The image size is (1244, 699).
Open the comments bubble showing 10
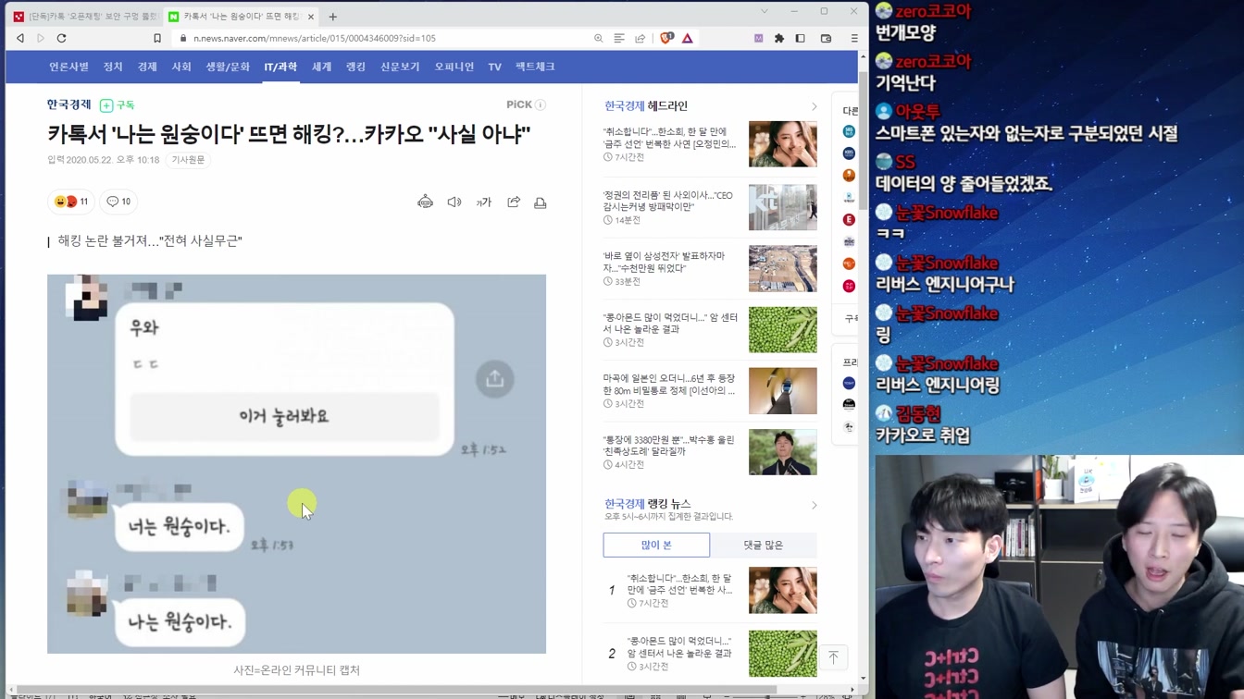118,202
